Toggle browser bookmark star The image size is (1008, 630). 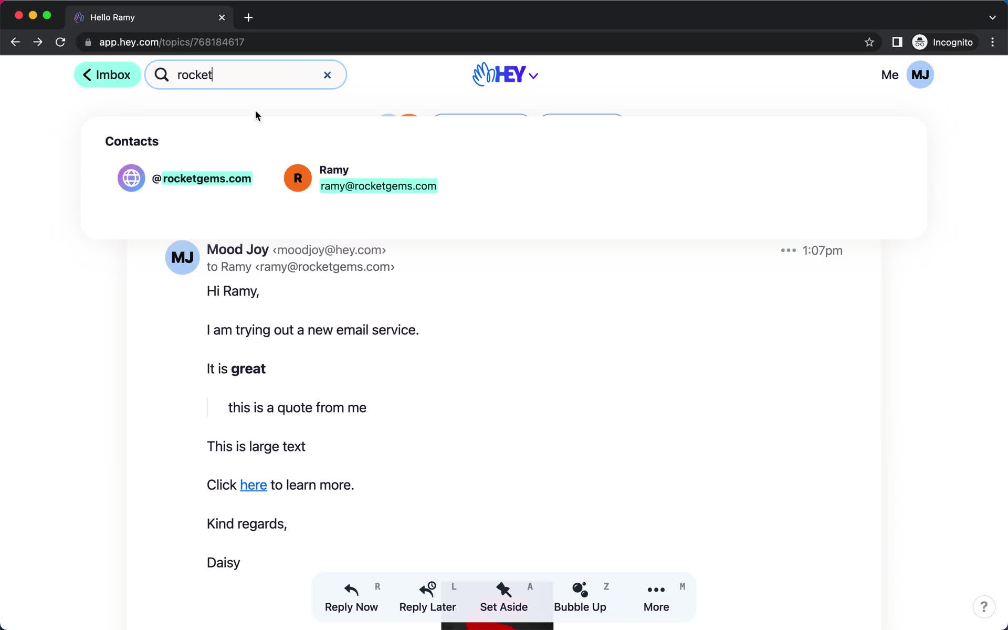tap(869, 41)
